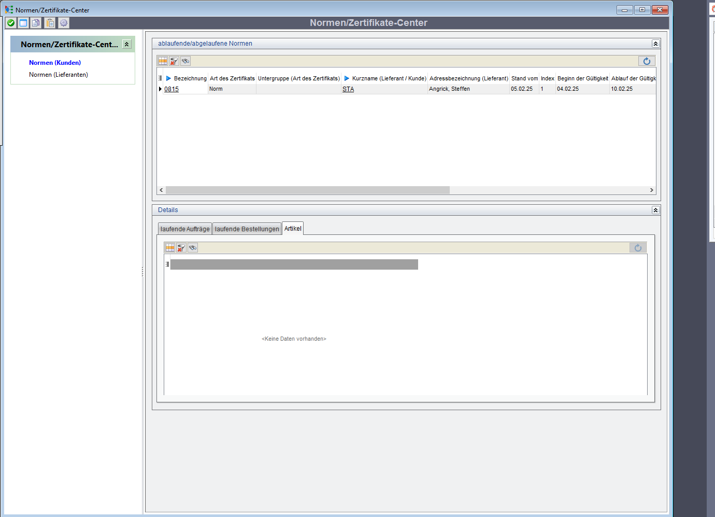Open settings via the gear icon
This screenshot has height=517, width=715.
tap(63, 23)
